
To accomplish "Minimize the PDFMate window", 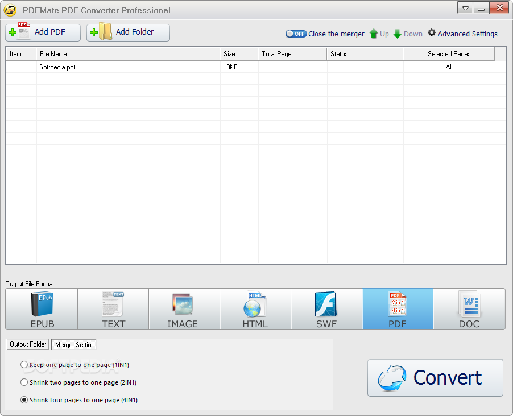I will click(481, 8).
